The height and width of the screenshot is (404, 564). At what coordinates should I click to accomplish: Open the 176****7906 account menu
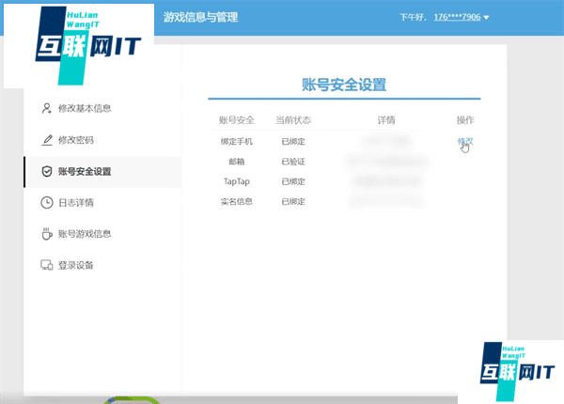tap(455, 18)
